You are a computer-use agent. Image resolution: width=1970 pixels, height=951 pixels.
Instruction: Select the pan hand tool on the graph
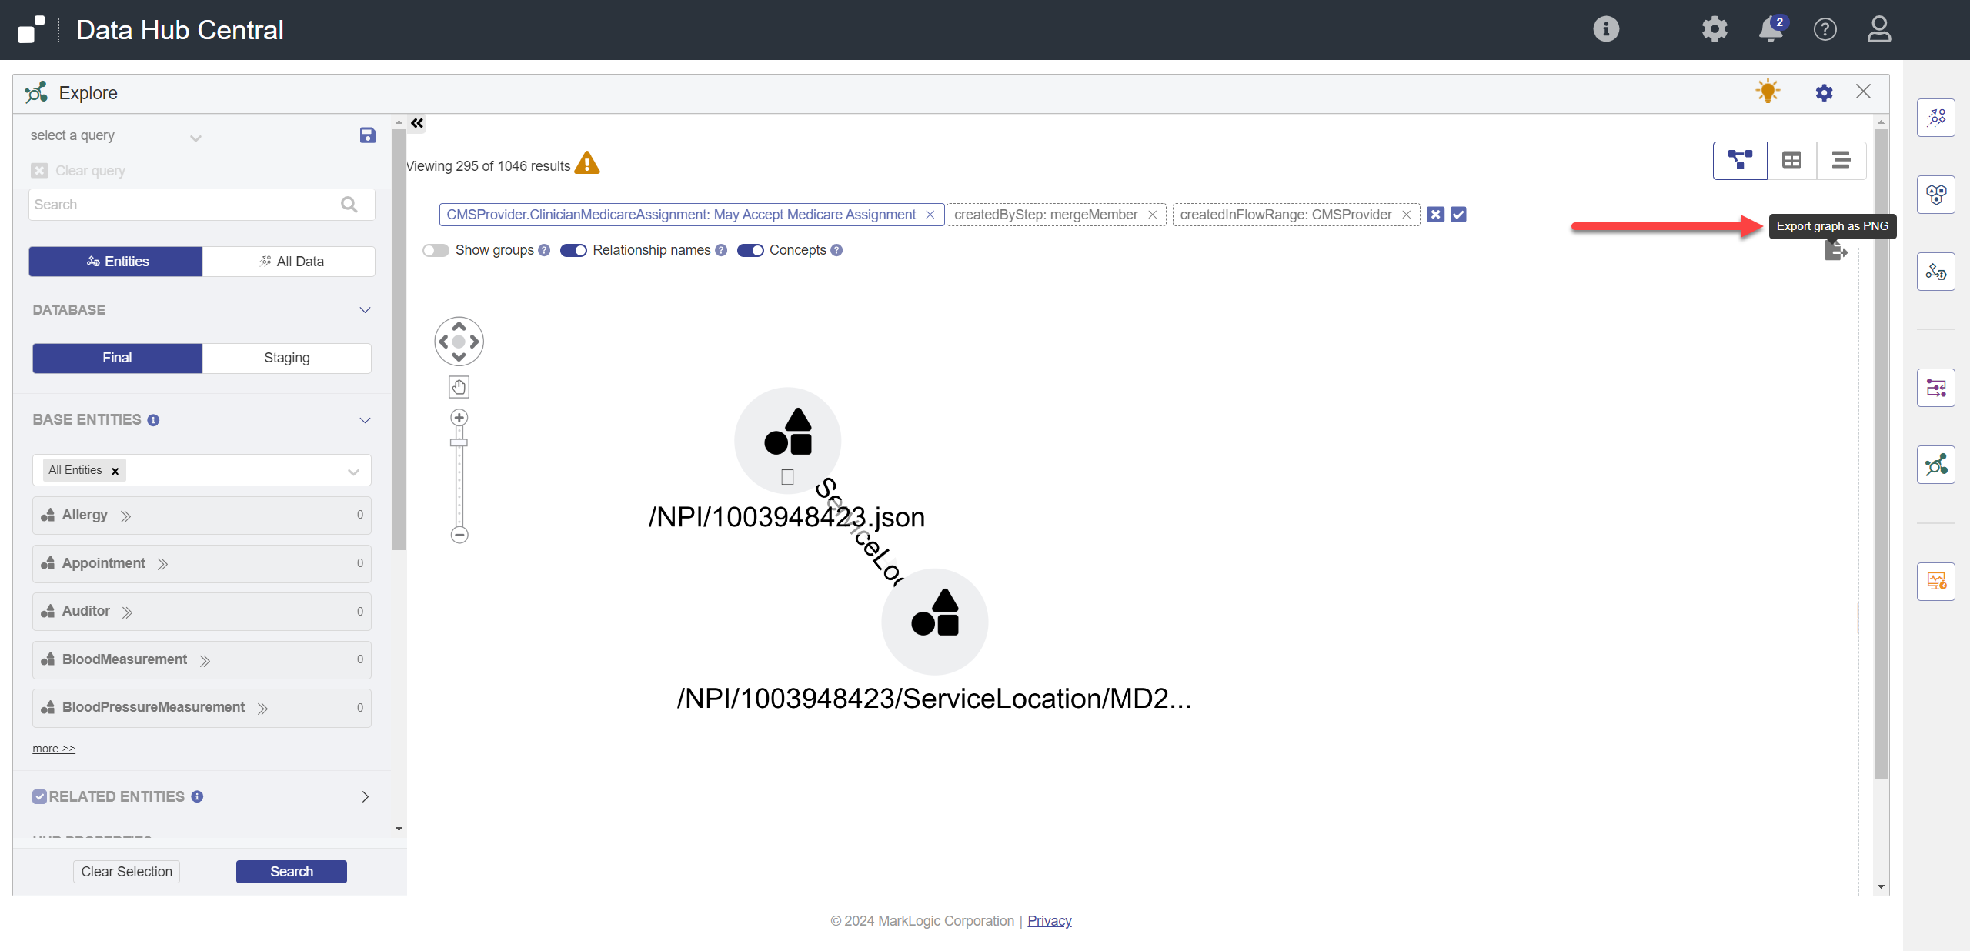point(458,387)
